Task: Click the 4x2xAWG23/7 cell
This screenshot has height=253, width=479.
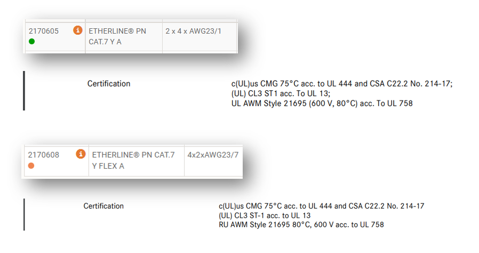Action: [213, 155]
